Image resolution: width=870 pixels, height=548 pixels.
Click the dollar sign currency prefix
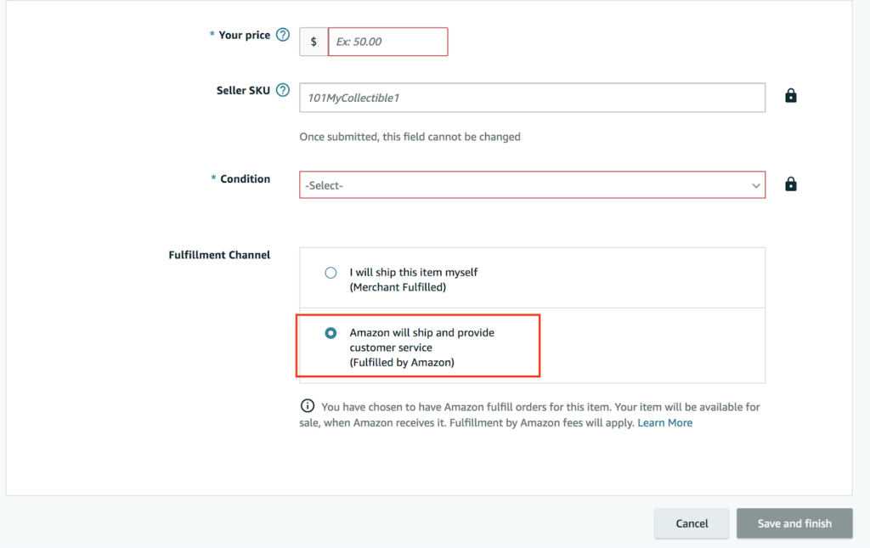[314, 42]
